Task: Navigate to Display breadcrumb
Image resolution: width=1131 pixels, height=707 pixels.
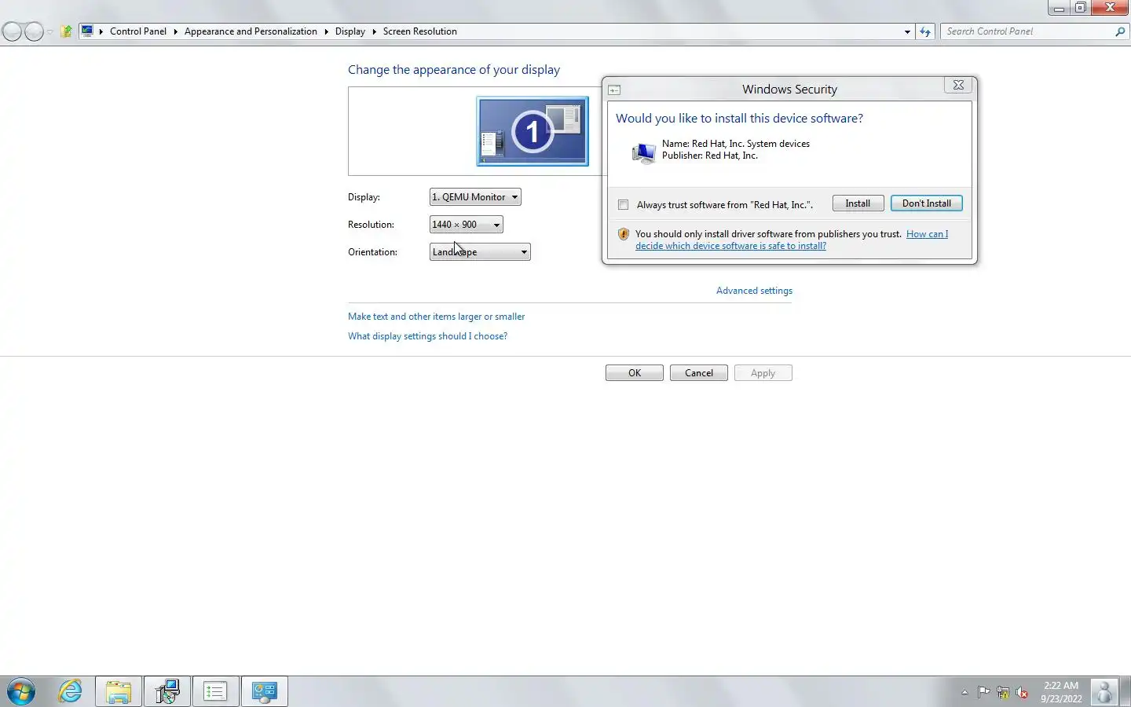Action: [x=350, y=31]
